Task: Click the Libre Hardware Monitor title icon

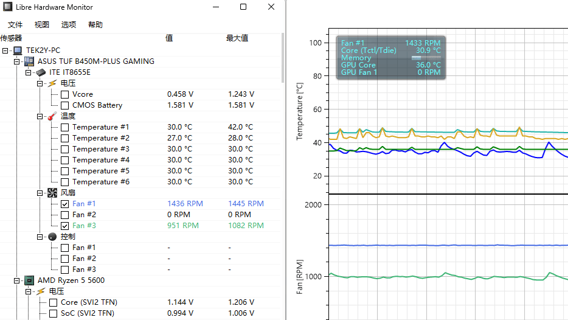Action: [8, 7]
